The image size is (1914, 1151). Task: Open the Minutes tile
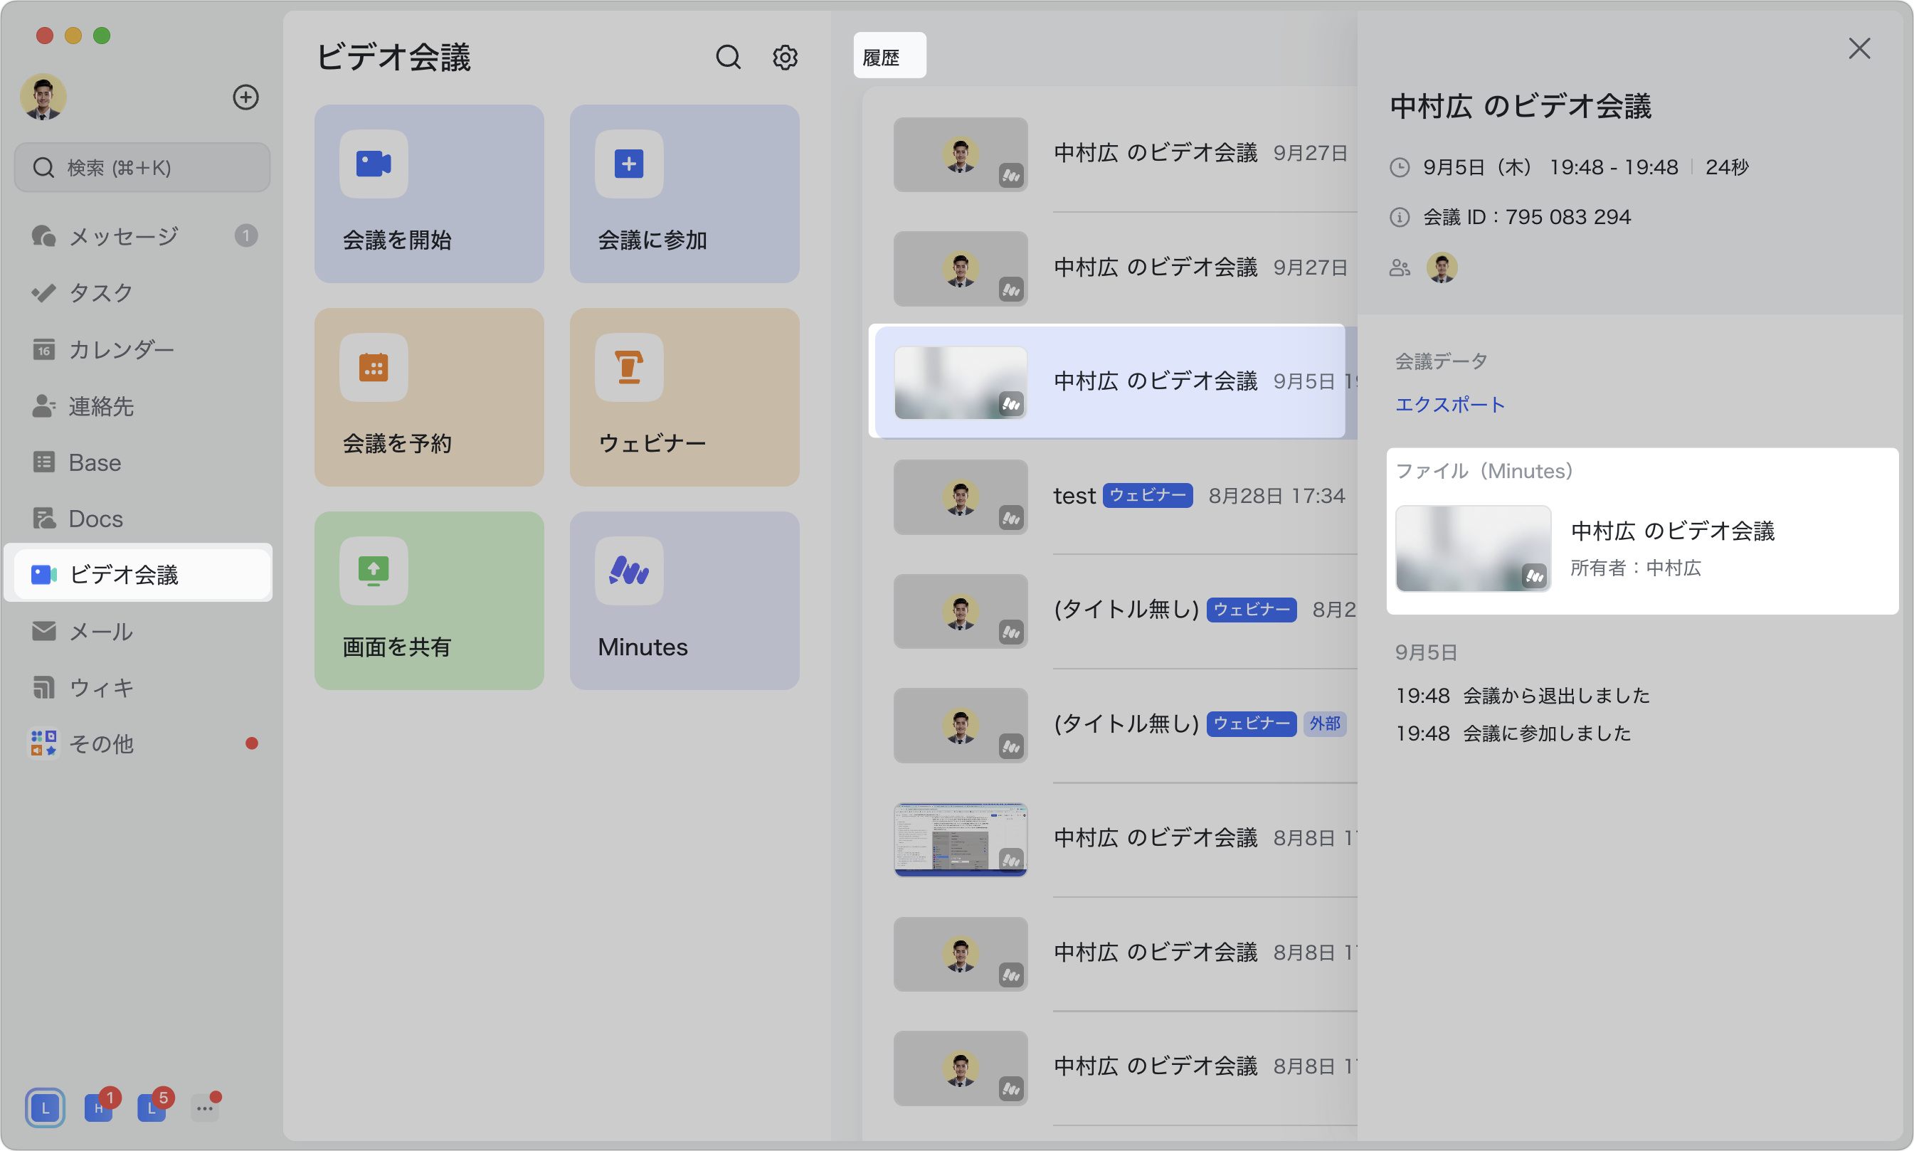(683, 600)
